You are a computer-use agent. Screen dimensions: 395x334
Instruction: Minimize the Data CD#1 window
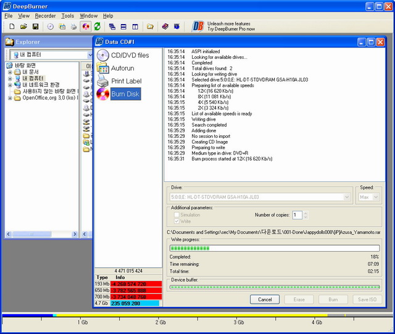pos(362,42)
